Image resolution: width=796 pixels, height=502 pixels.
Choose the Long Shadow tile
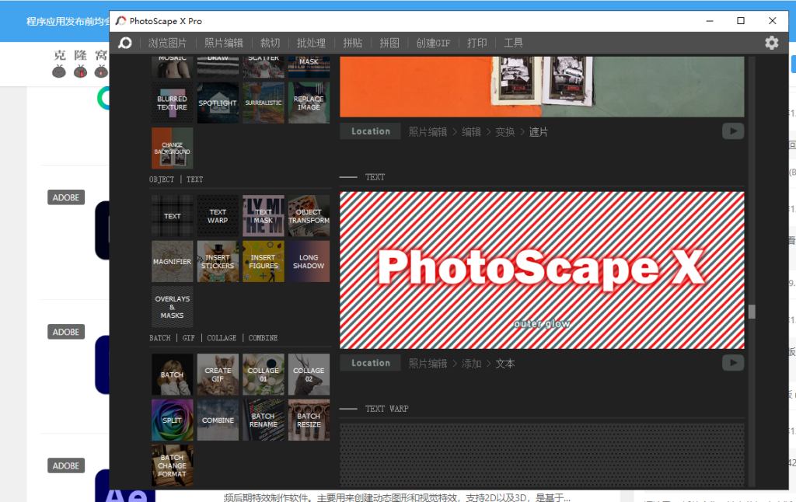(x=309, y=261)
